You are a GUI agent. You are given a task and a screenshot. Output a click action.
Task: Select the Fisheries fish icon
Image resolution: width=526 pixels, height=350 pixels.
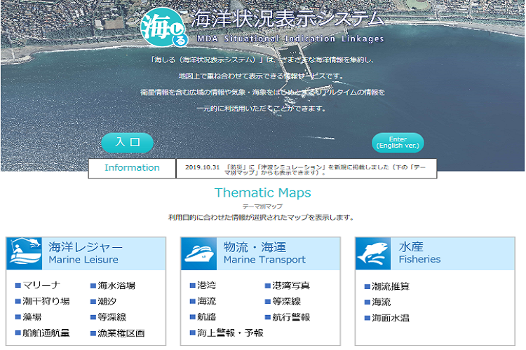373,253
